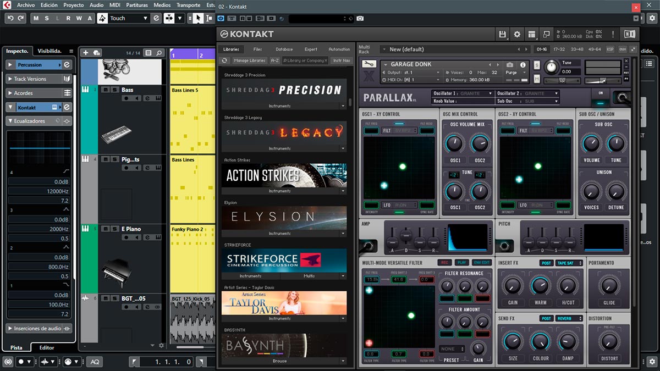Switch to Visibilidad tab

[50, 51]
